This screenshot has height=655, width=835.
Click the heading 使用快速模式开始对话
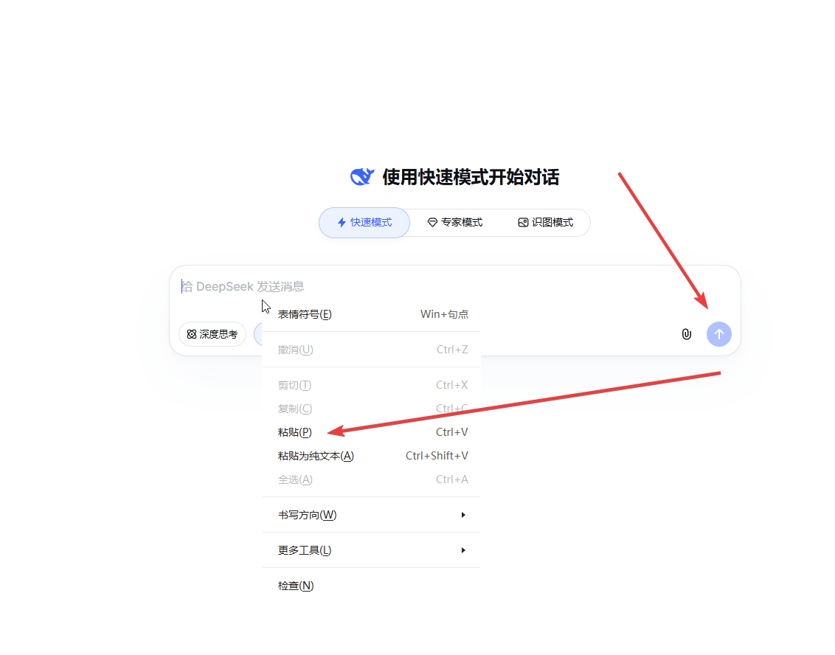click(x=471, y=177)
